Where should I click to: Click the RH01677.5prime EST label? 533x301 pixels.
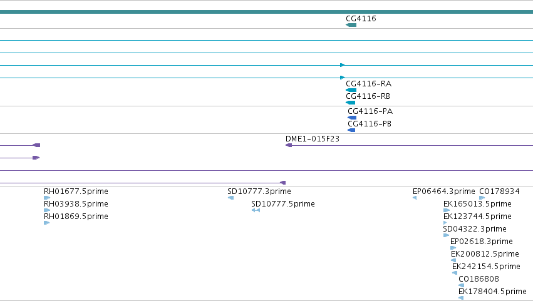76,191
